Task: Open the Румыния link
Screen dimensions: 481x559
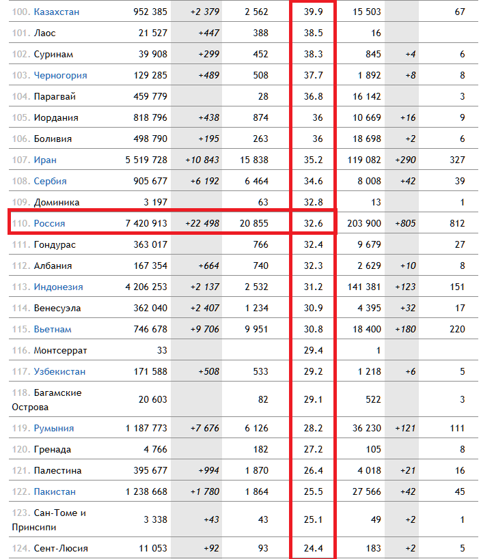Action: pyautogui.click(x=53, y=428)
